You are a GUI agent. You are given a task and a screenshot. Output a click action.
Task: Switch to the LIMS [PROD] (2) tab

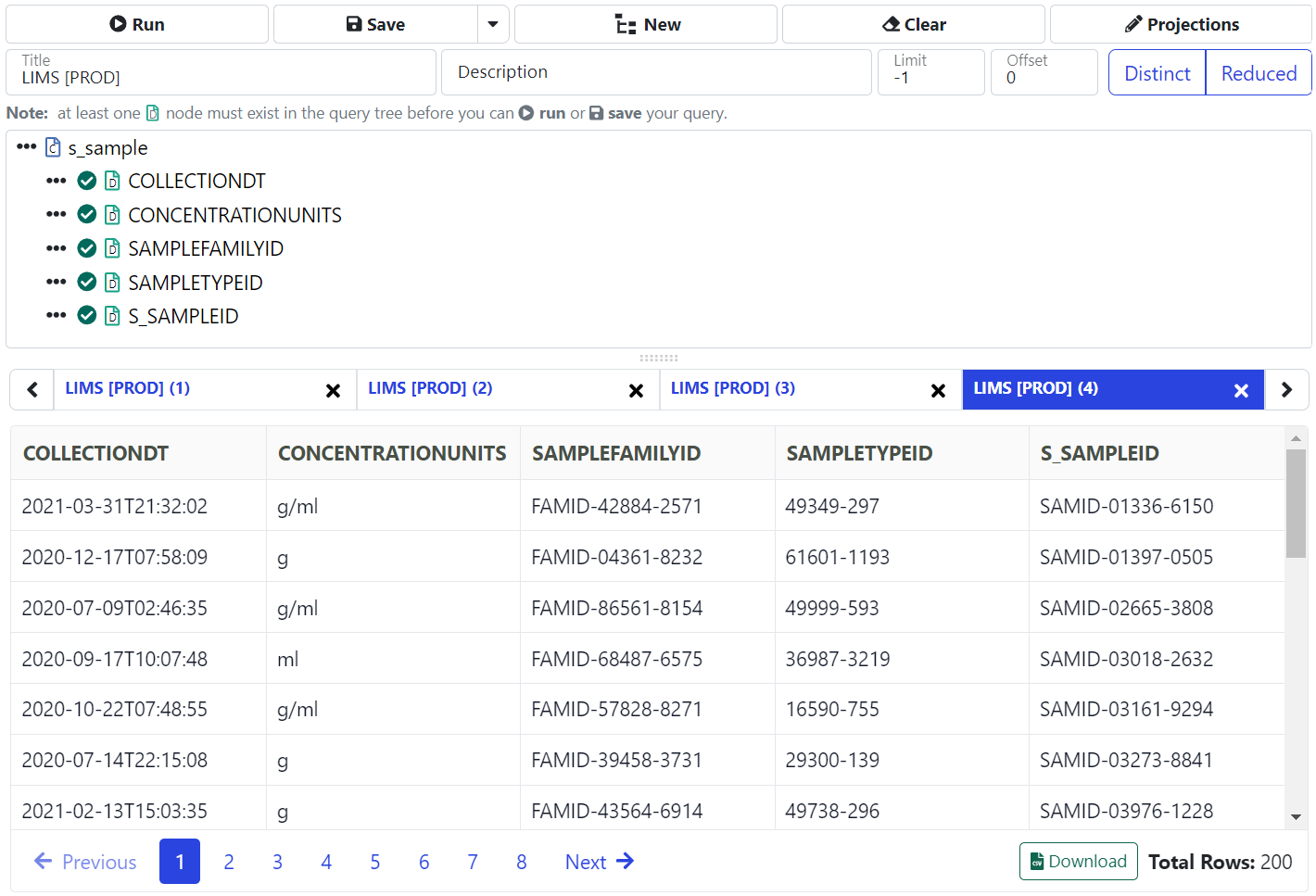[x=430, y=388]
